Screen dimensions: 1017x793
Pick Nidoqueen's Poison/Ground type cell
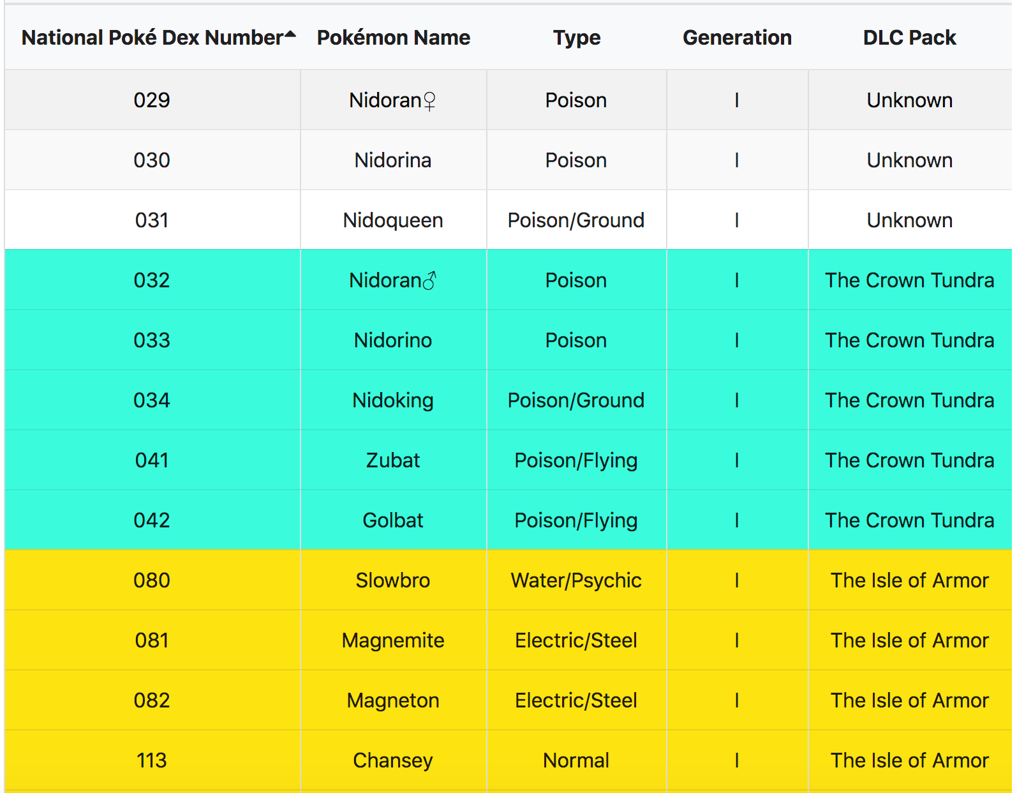(x=576, y=220)
